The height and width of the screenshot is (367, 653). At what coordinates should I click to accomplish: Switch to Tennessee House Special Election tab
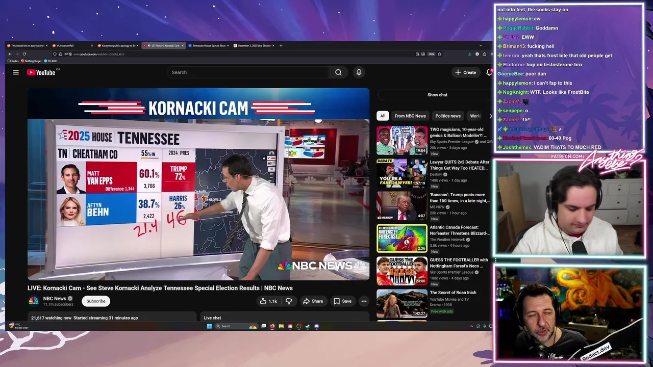(x=209, y=45)
